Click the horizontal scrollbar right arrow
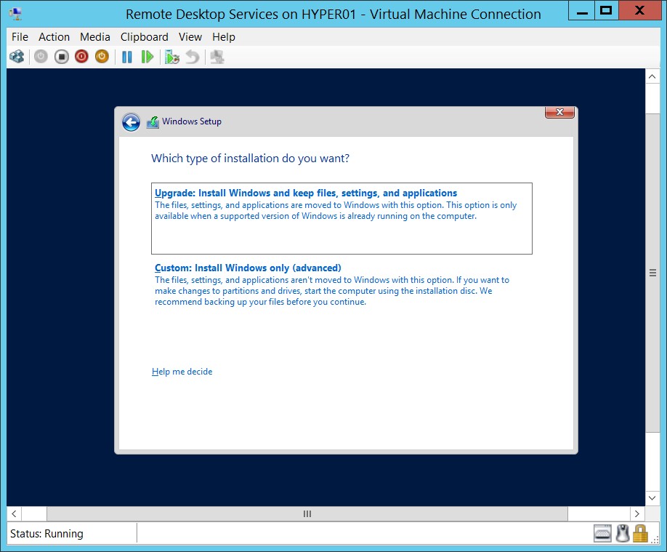The width and height of the screenshot is (667, 552). 636,513
